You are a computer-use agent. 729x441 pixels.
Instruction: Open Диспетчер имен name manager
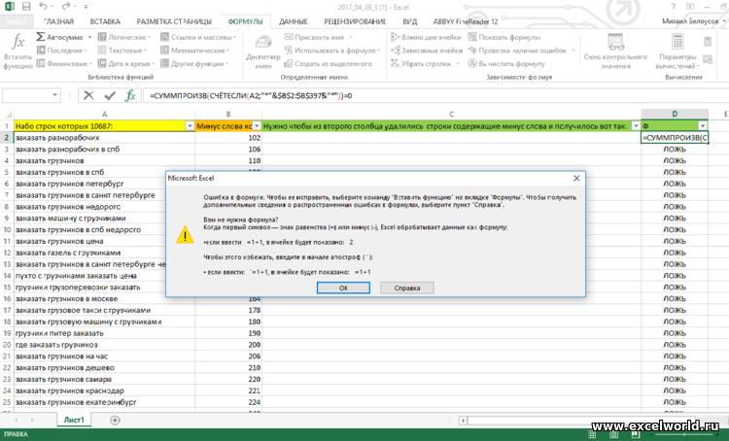click(263, 52)
